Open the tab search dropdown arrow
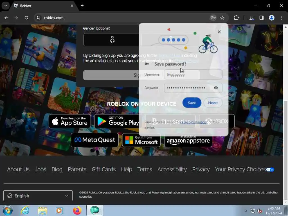 pyautogui.click(x=6, y=6)
